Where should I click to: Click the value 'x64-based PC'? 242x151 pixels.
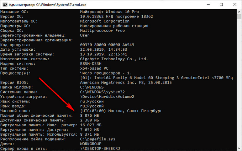tap(94, 68)
